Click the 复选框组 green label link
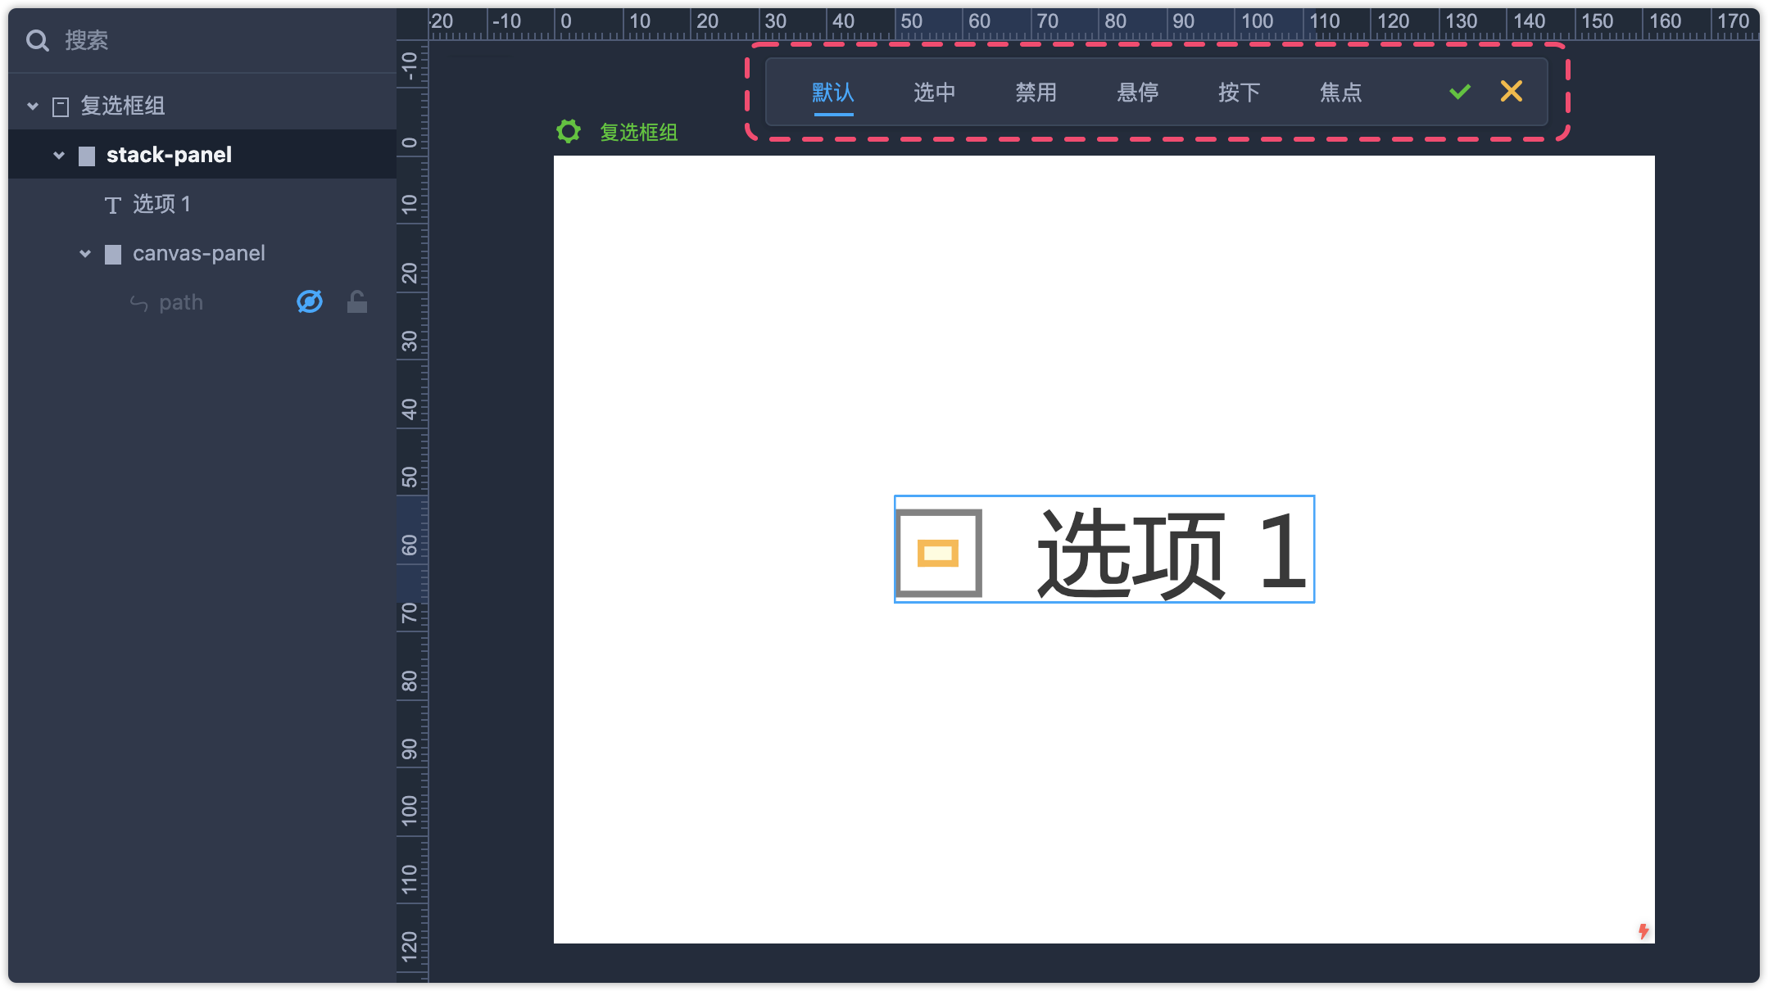The image size is (1768, 991). (638, 132)
